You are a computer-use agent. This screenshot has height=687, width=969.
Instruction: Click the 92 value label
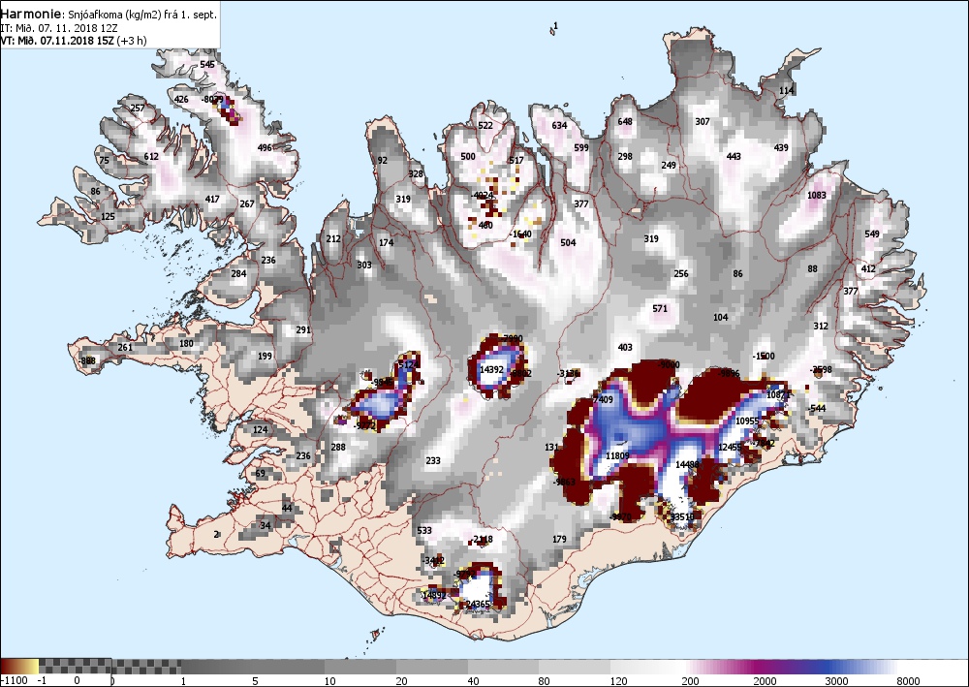383,161
